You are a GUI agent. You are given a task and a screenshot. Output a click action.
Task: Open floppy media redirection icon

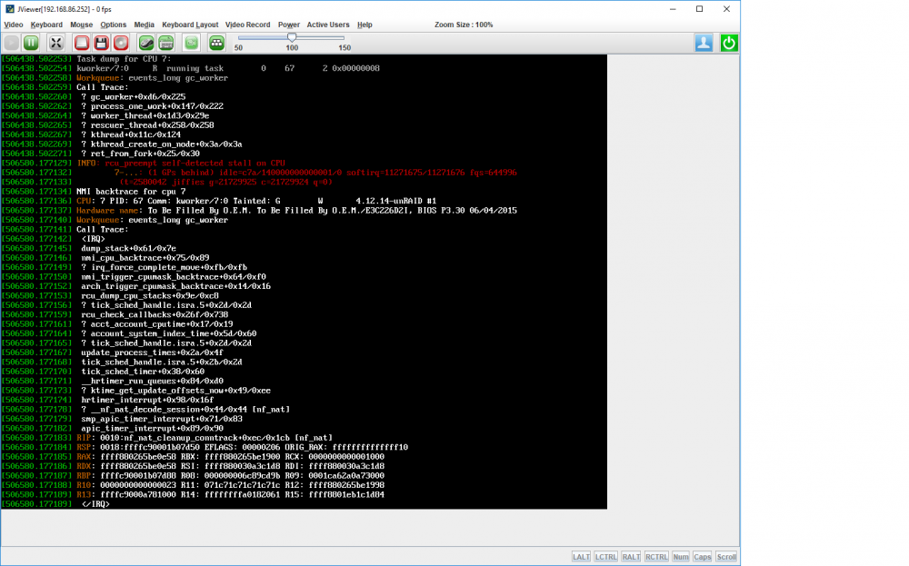pos(102,43)
